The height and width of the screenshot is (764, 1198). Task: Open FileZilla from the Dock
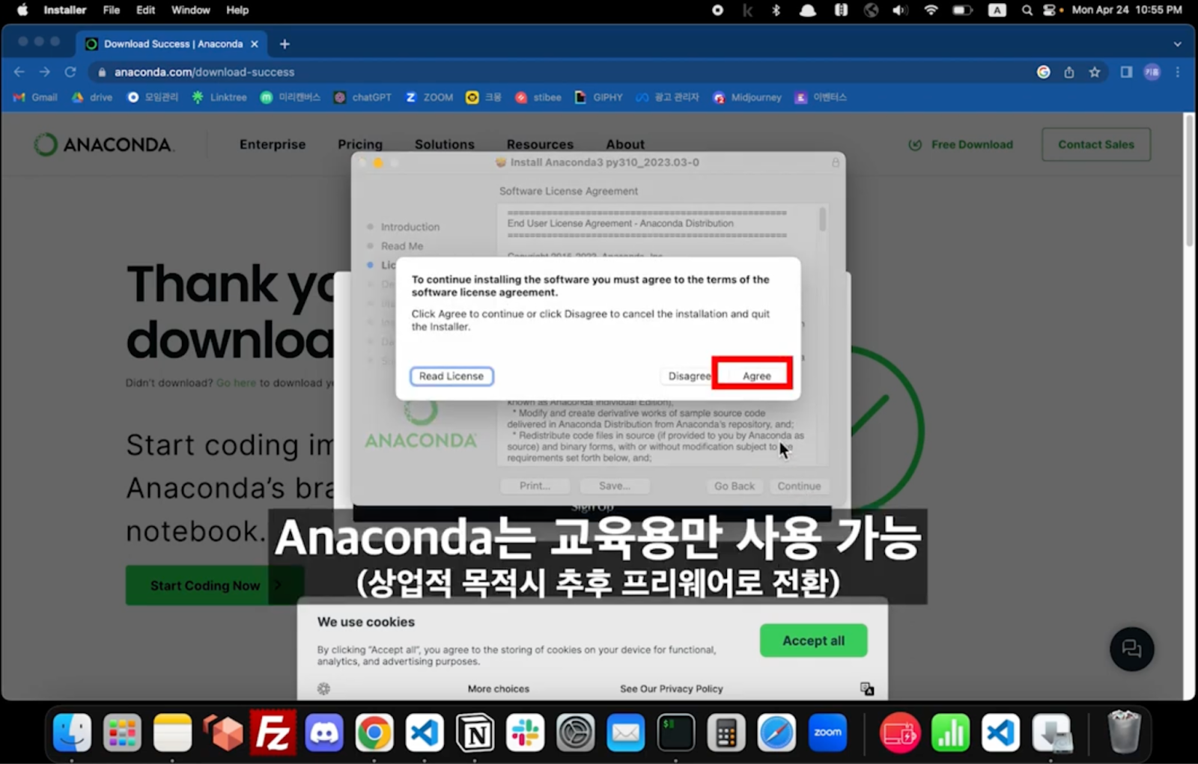(x=273, y=732)
